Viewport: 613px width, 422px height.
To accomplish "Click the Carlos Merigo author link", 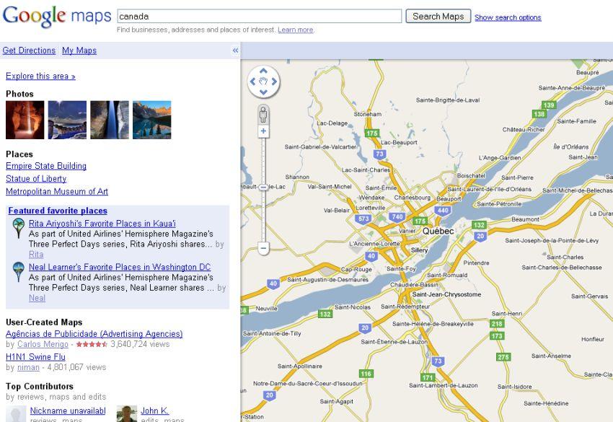I will coord(43,345).
